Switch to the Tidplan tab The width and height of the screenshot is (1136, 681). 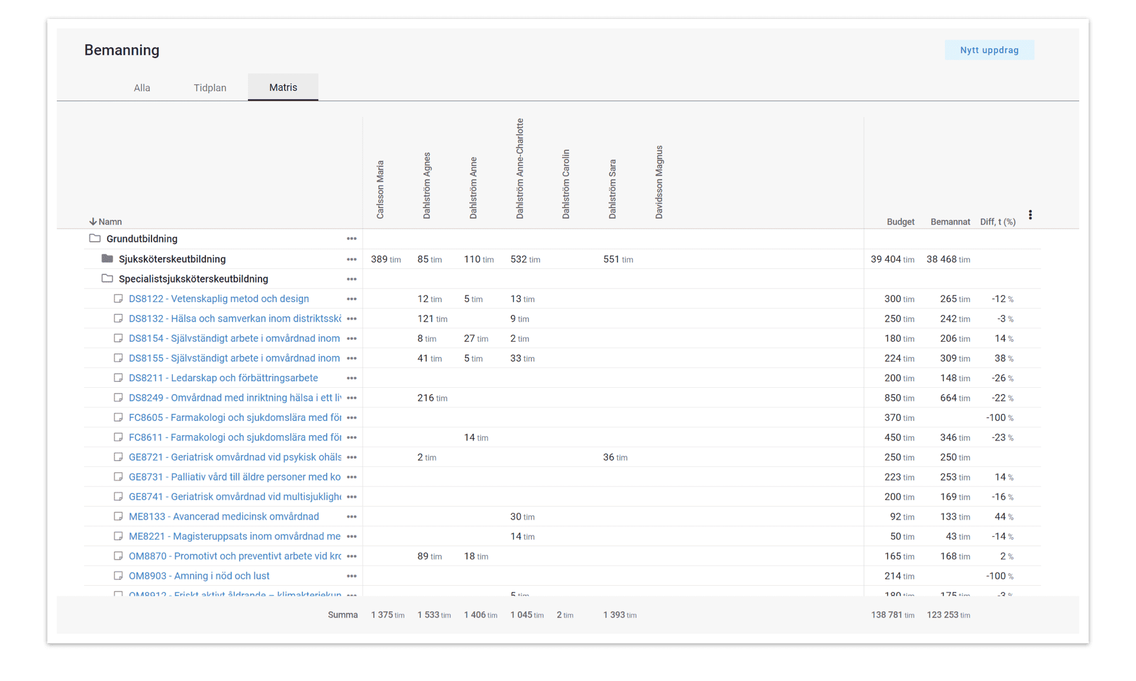coord(210,87)
